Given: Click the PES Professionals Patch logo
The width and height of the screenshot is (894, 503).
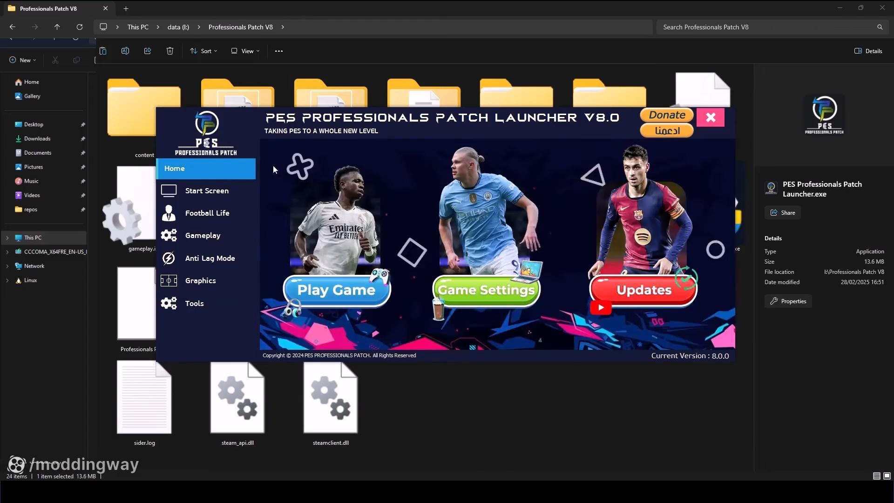Looking at the screenshot, I should pyautogui.click(x=206, y=133).
